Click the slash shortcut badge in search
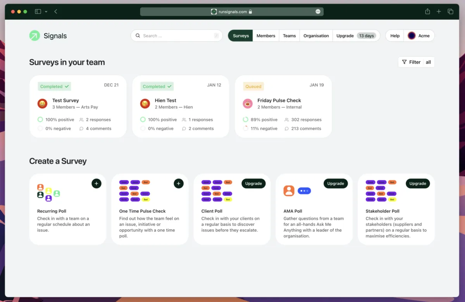The width and height of the screenshot is (465, 302). click(x=216, y=36)
